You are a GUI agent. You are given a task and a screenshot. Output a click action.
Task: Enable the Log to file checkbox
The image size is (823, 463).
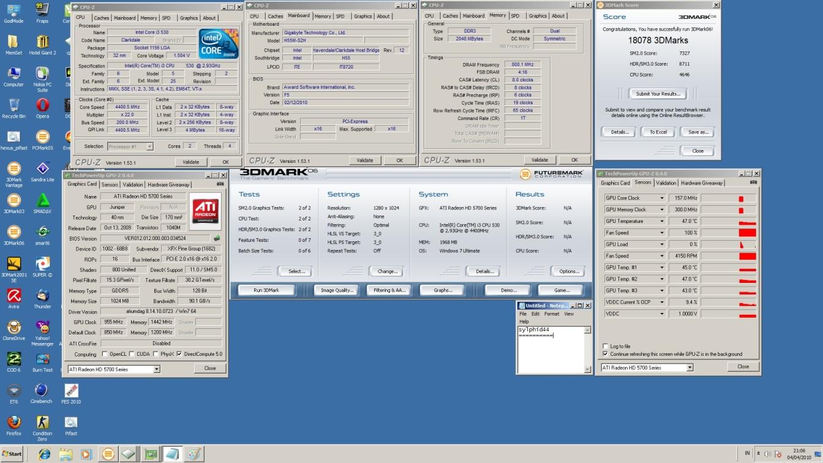[x=606, y=346]
